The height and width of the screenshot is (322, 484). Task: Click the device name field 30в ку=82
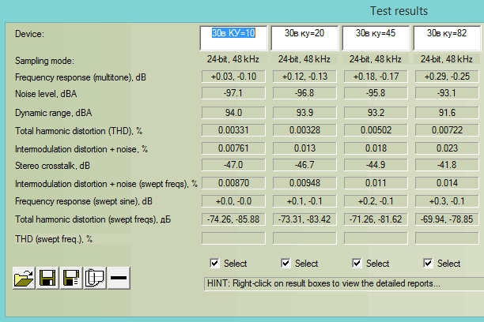pos(447,38)
